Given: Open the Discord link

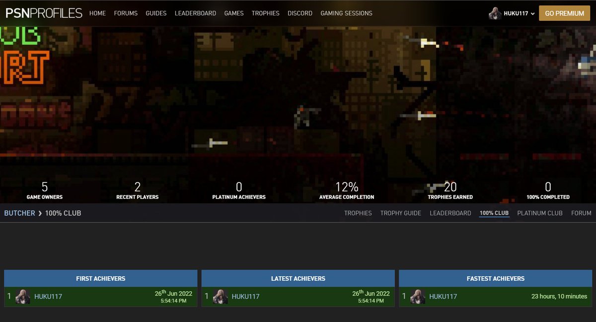Looking at the screenshot, I should point(300,13).
